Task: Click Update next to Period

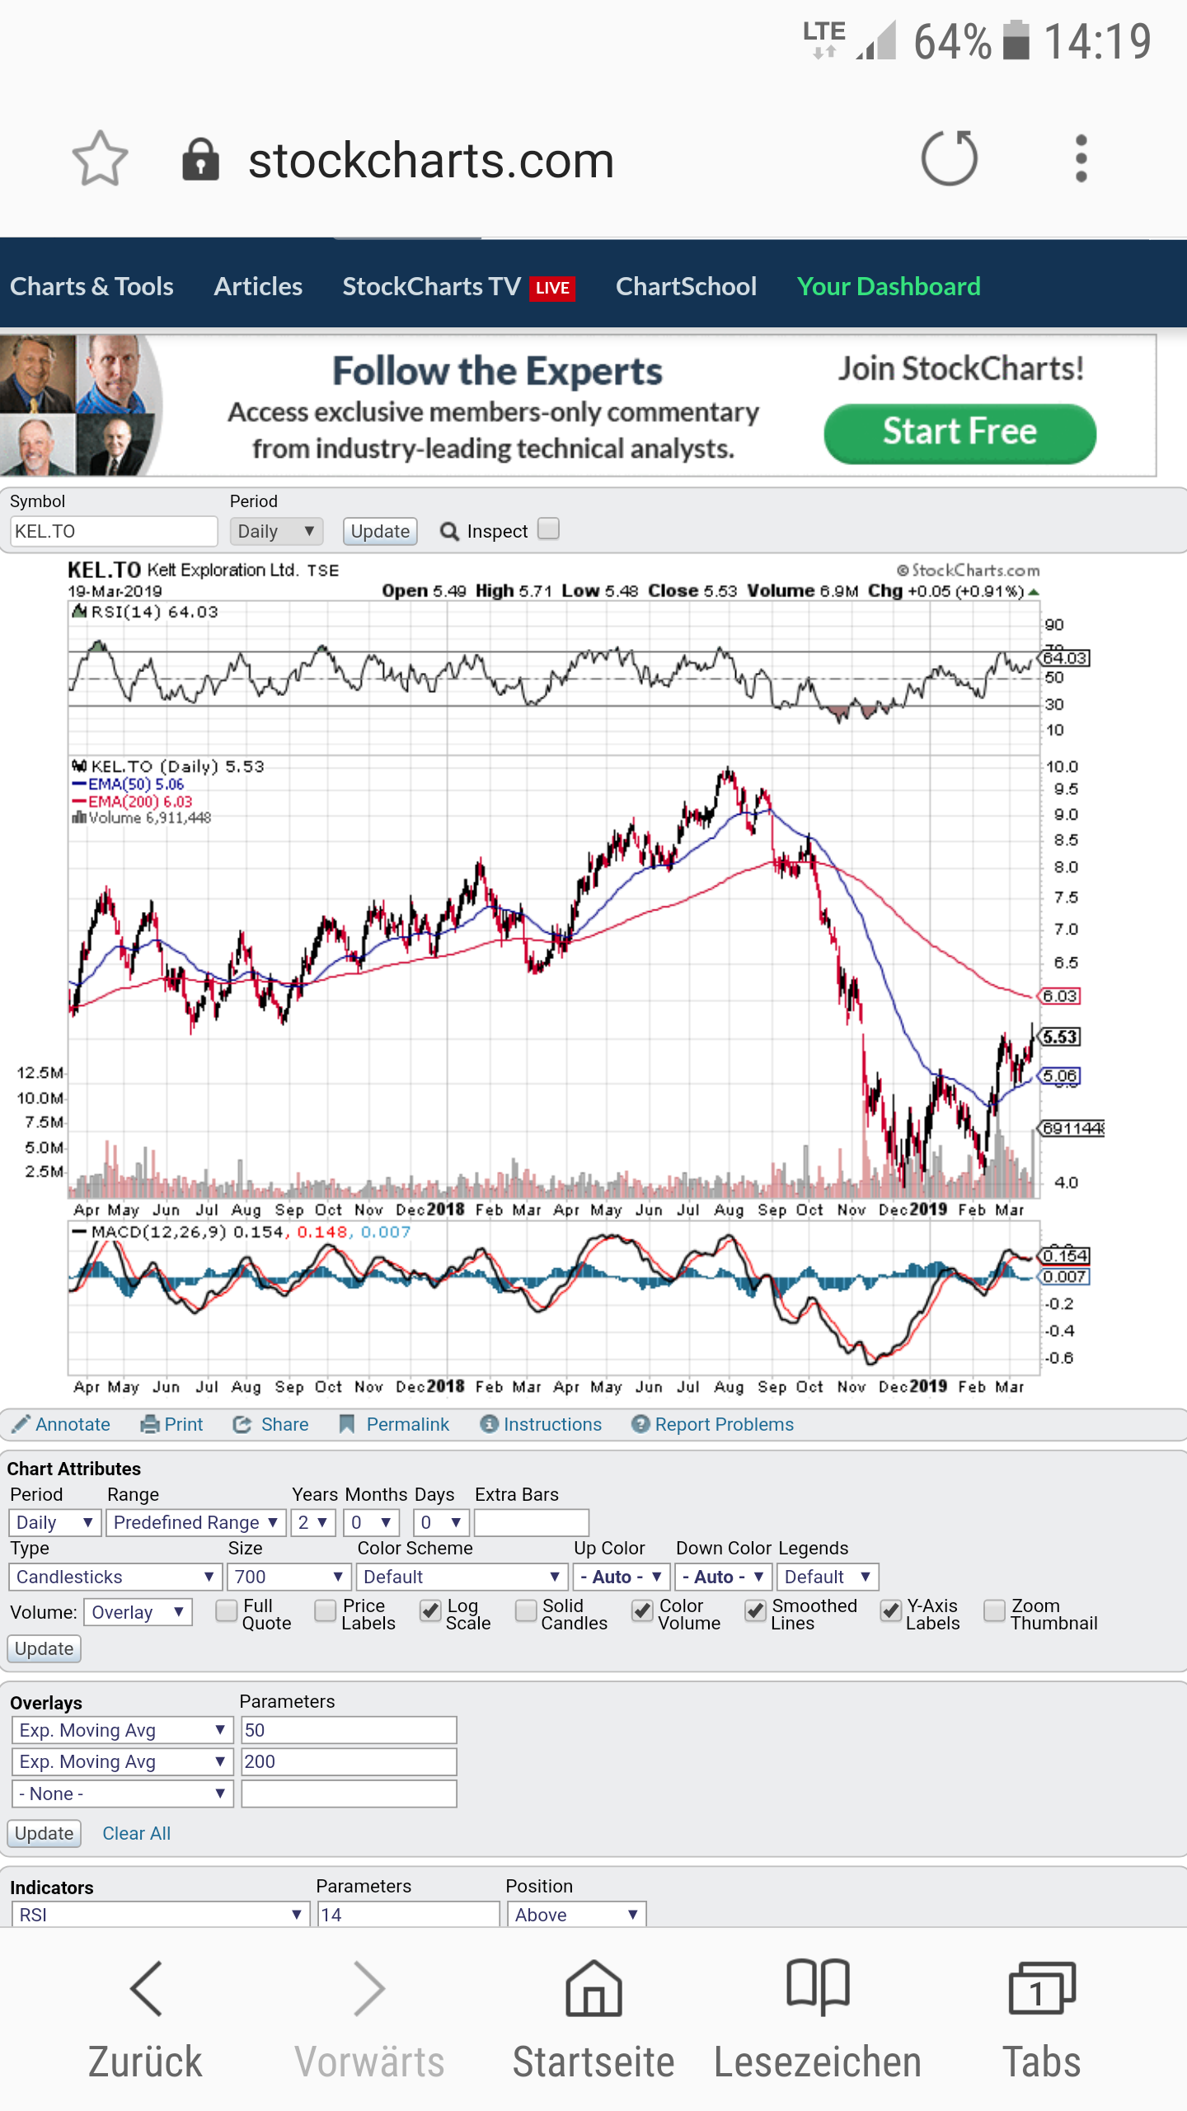Action: 380,531
